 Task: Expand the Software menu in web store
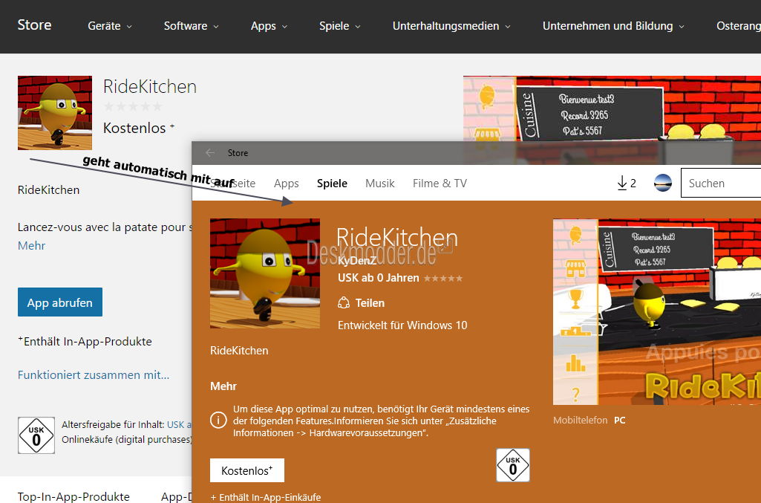(x=191, y=26)
